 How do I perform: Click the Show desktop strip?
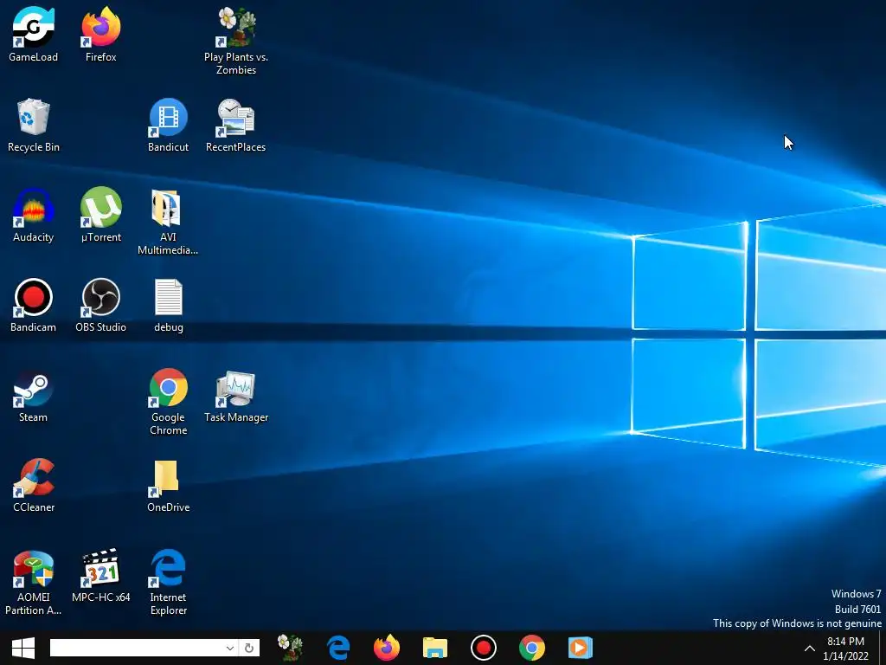(x=883, y=648)
